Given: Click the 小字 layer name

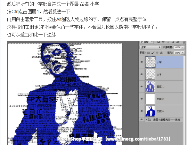Looking at the screenshot, I should pos(159,62).
